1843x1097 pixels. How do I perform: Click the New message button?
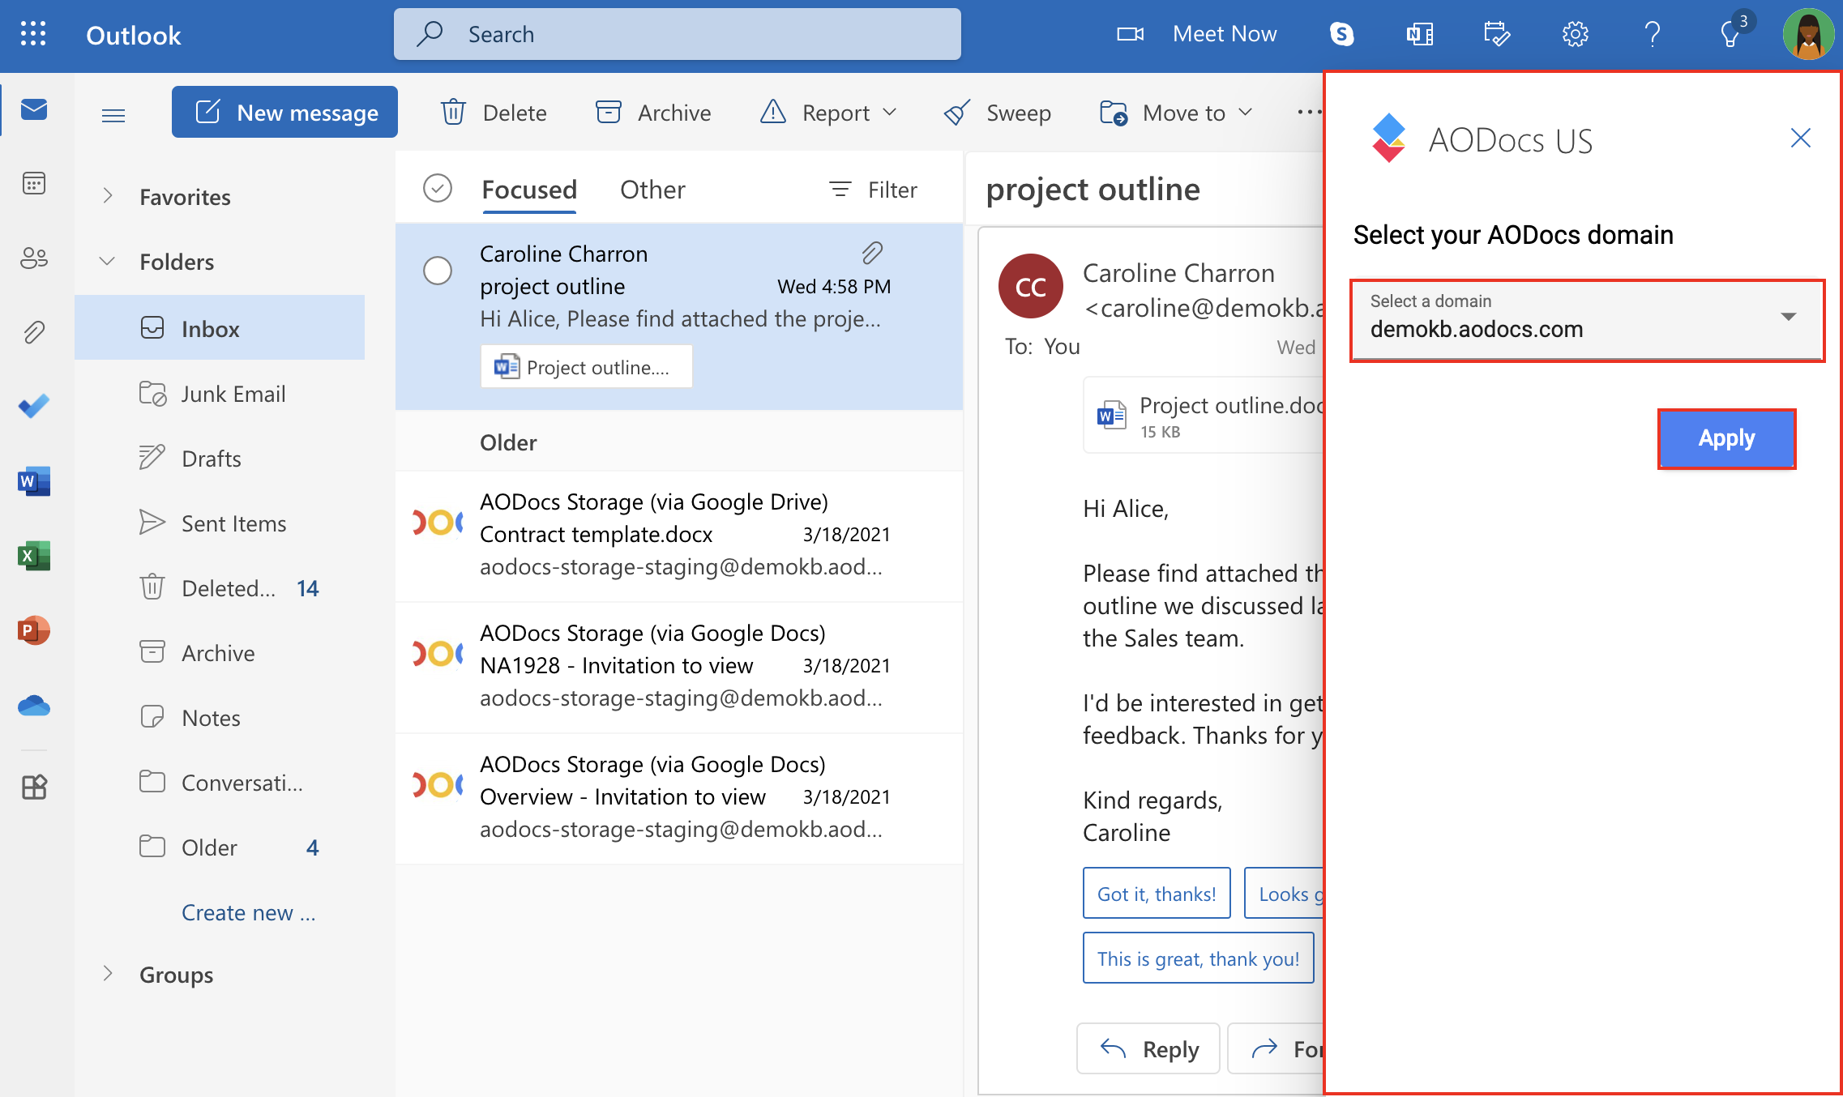coord(284,112)
